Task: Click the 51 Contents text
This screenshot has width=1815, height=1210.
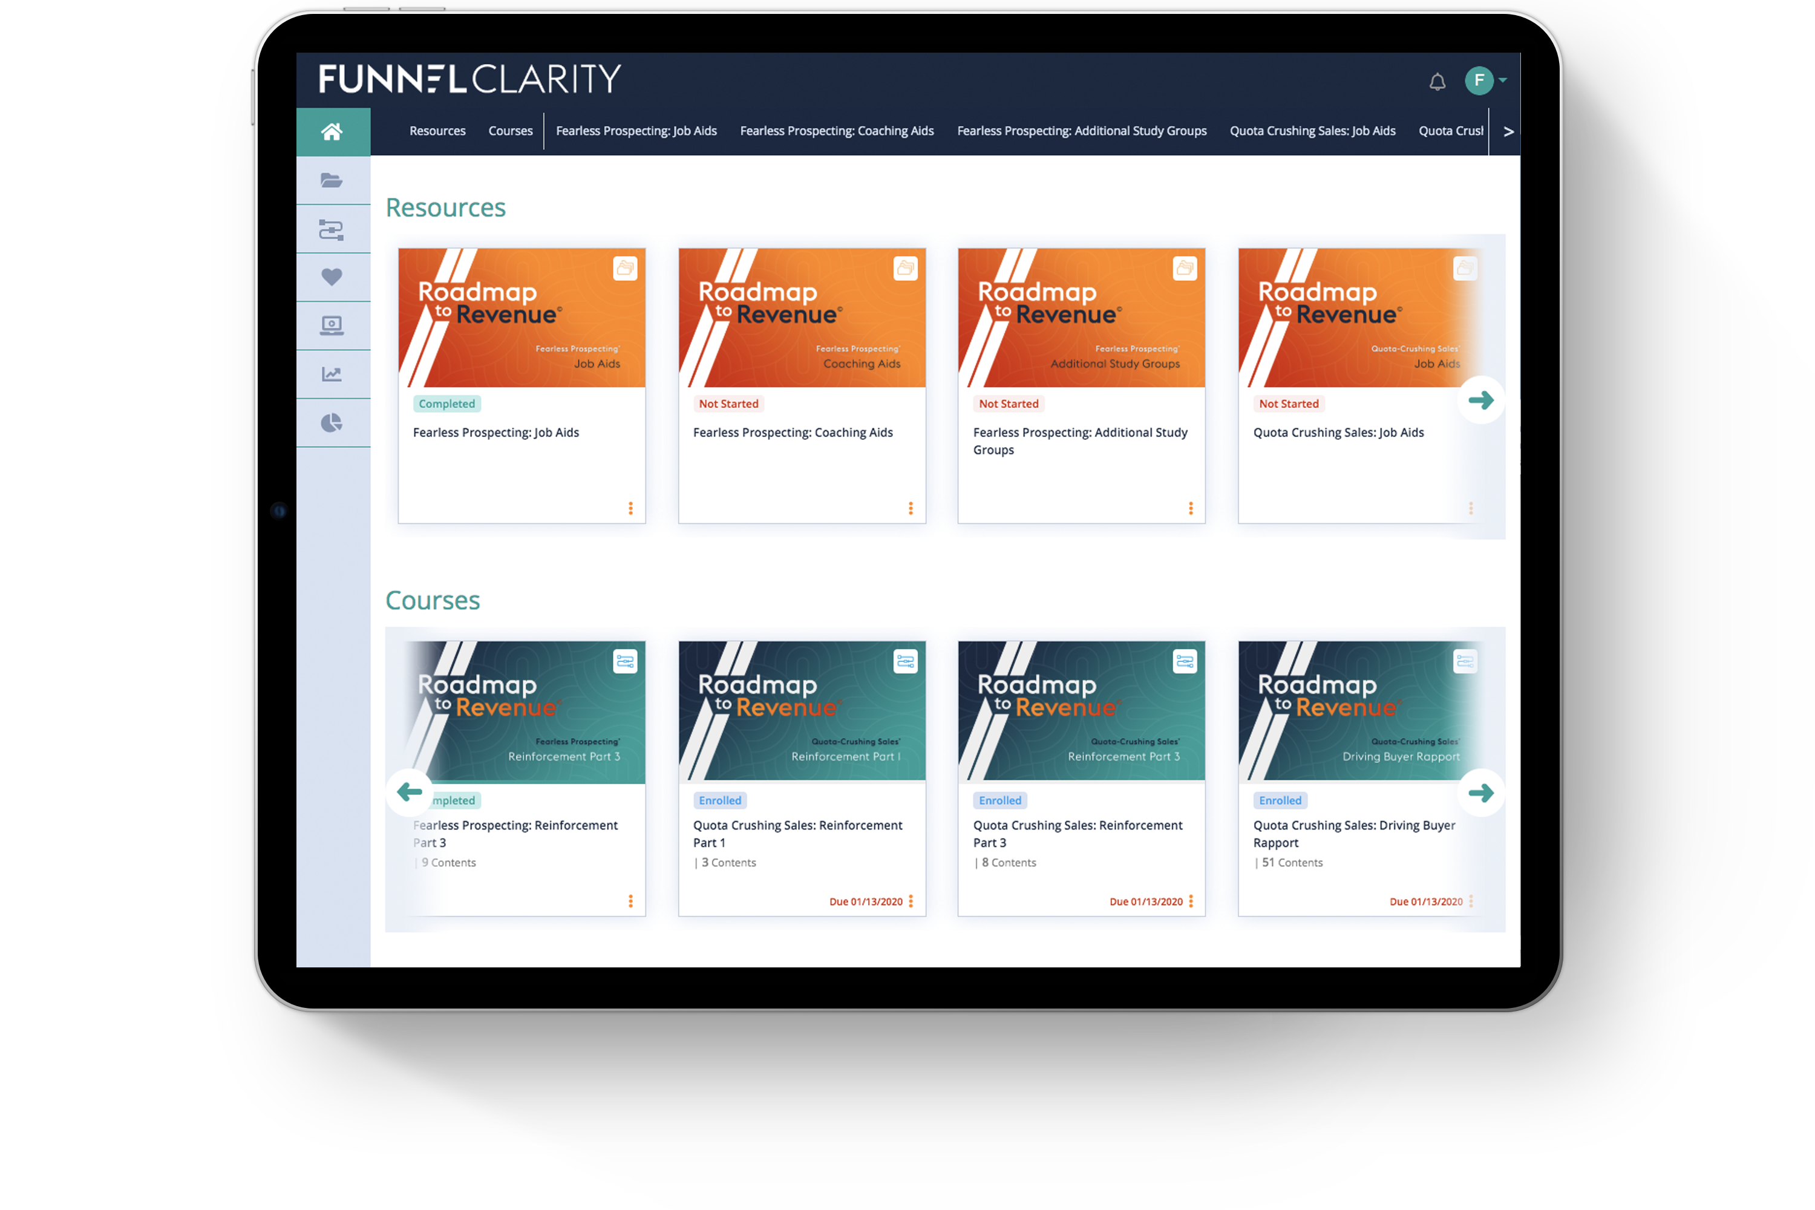Action: tap(1292, 863)
